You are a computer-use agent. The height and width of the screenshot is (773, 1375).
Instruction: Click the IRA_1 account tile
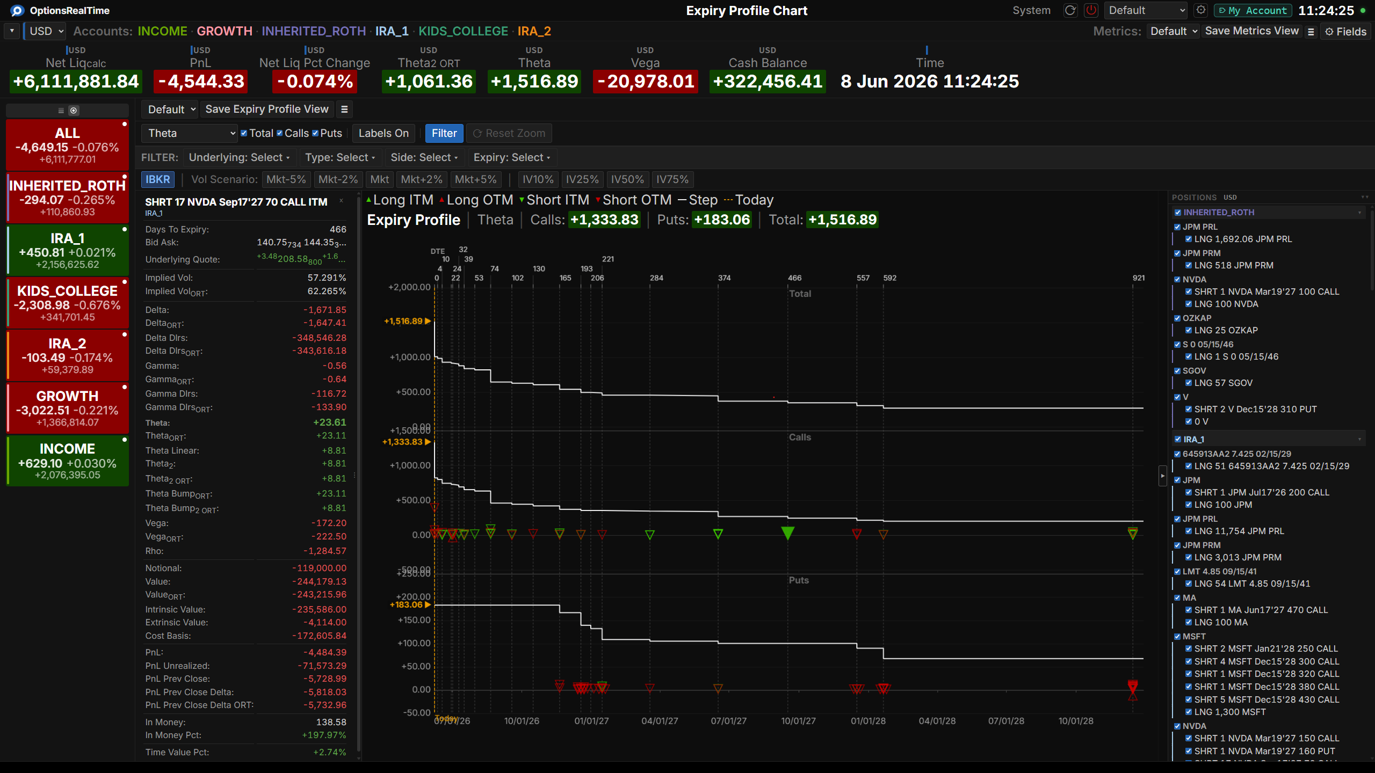[x=67, y=251]
